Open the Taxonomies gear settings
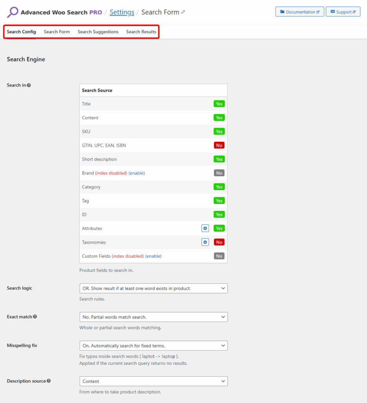The width and height of the screenshot is (367, 403). click(x=205, y=242)
